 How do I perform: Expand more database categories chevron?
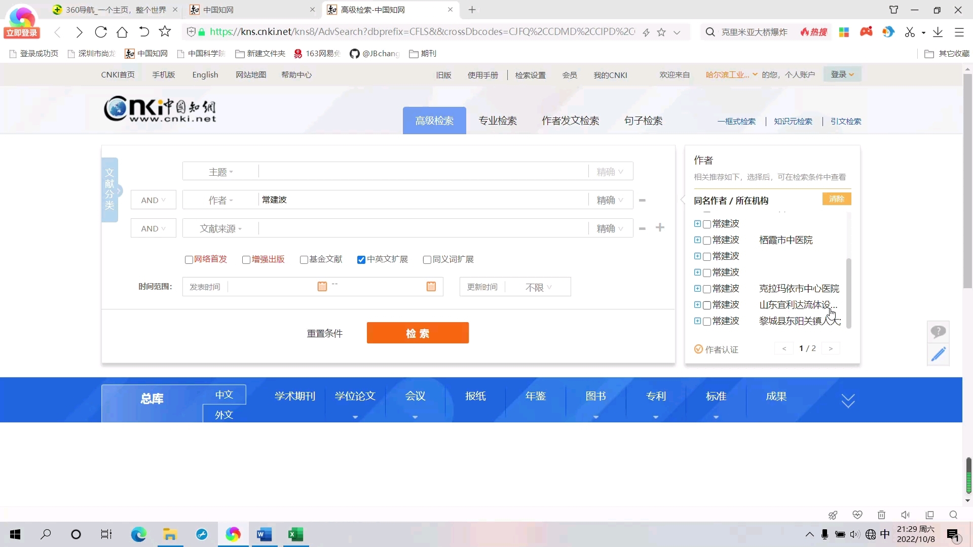848,401
